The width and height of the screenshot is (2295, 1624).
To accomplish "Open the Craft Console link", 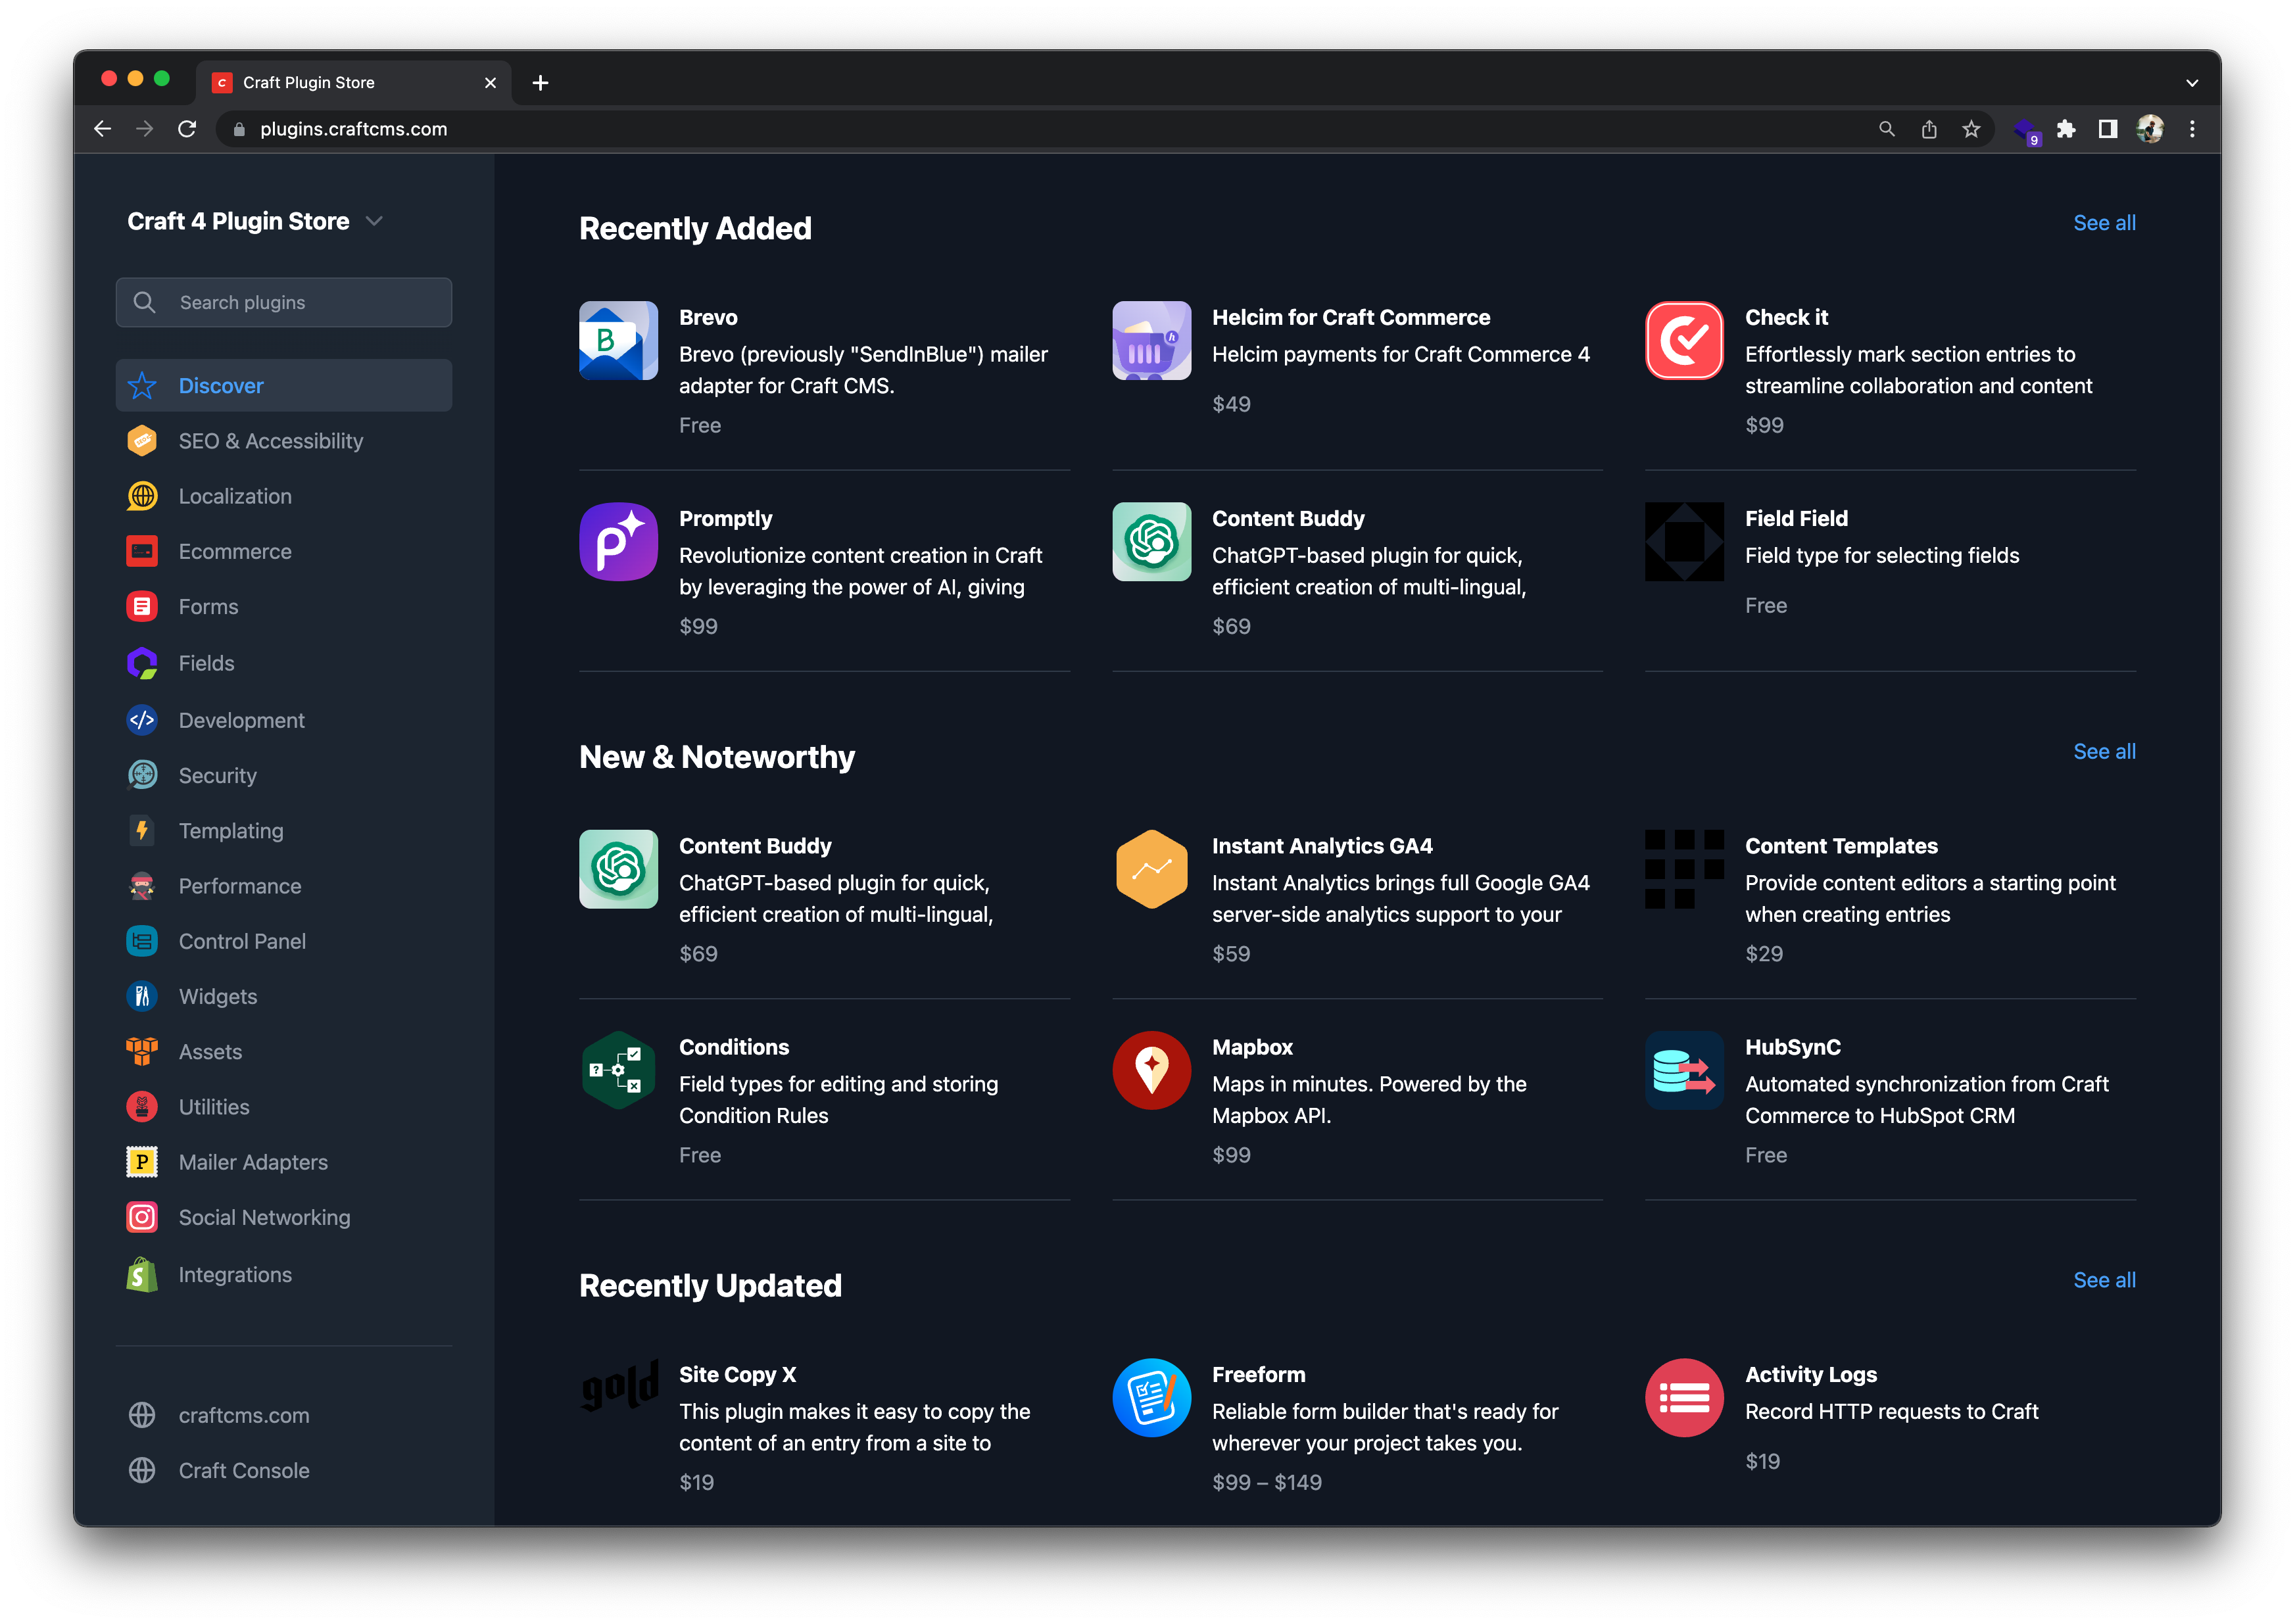I will 244,1470.
